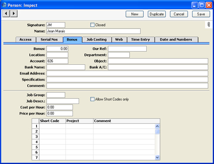Viewport: 214px width, 164px height.
Task: Save the person record
Action: pyautogui.click(x=201, y=14)
